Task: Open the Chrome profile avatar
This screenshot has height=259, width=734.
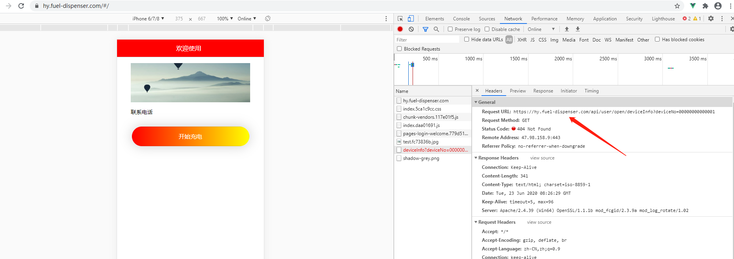Action: [x=718, y=6]
